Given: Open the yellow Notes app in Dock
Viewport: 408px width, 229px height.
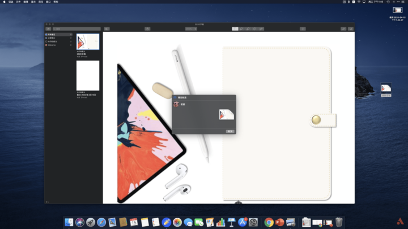Looking at the screenshot, I should click(144, 222).
